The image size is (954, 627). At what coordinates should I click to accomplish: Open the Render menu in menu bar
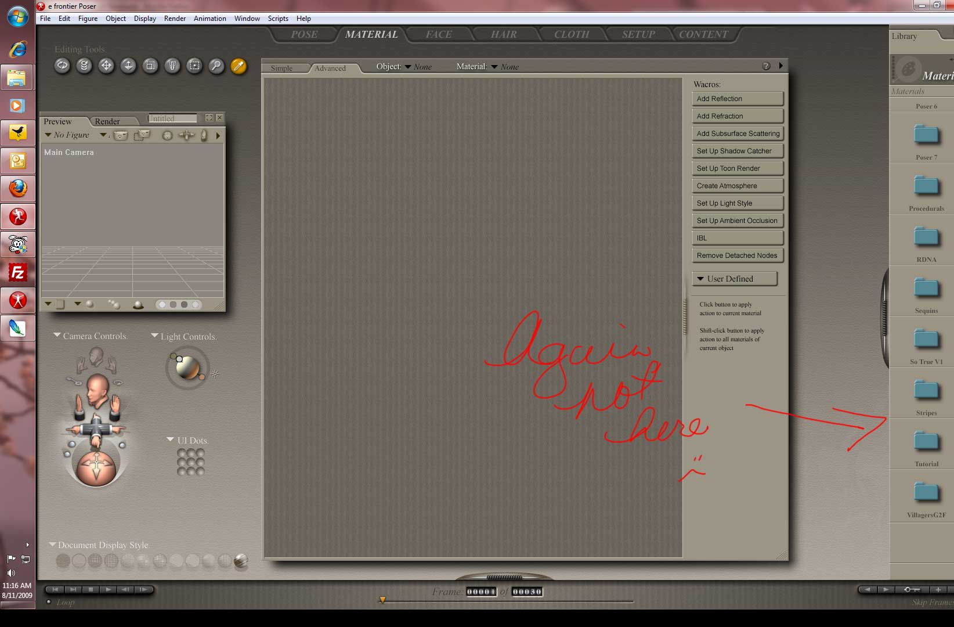pyautogui.click(x=175, y=19)
